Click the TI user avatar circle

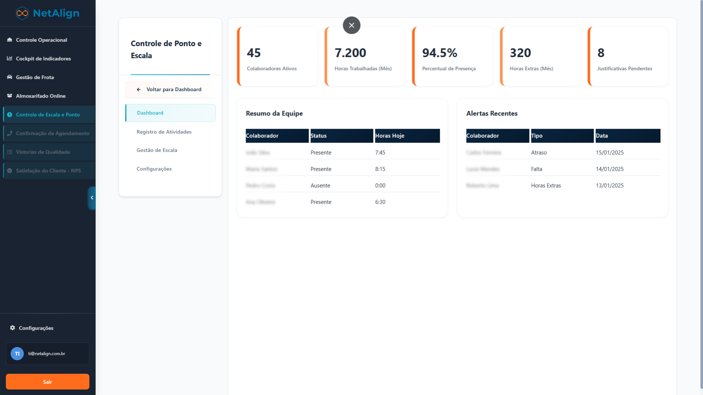[x=17, y=354]
